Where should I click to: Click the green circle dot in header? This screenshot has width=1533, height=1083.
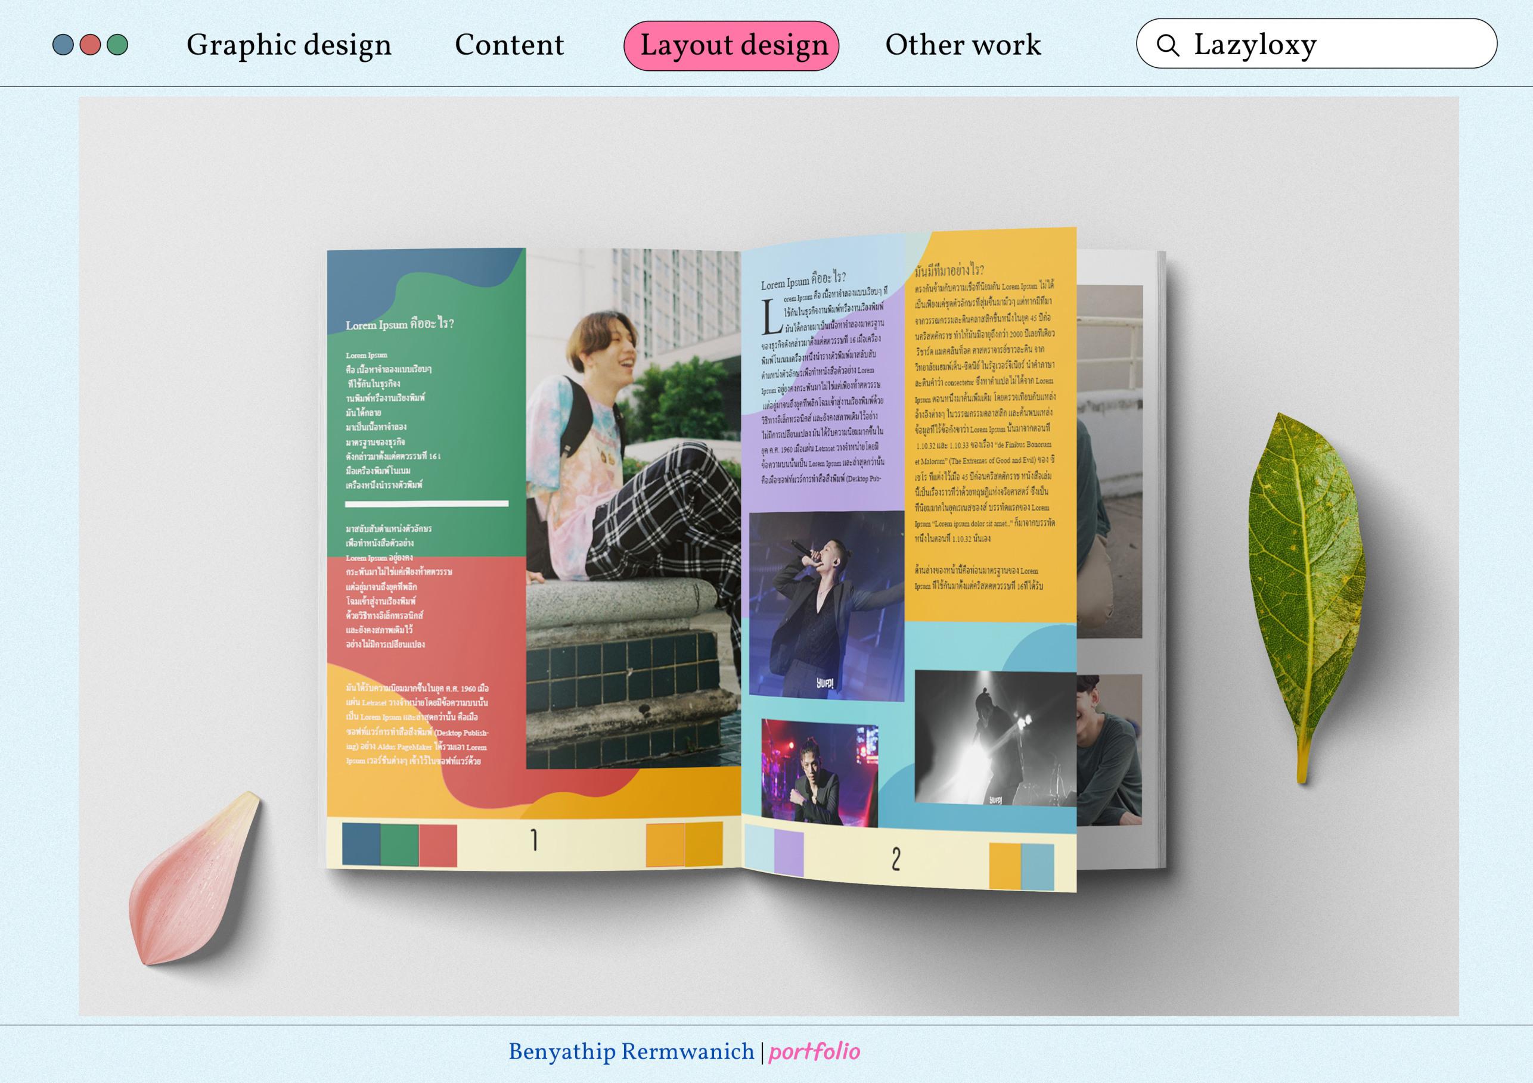(117, 45)
